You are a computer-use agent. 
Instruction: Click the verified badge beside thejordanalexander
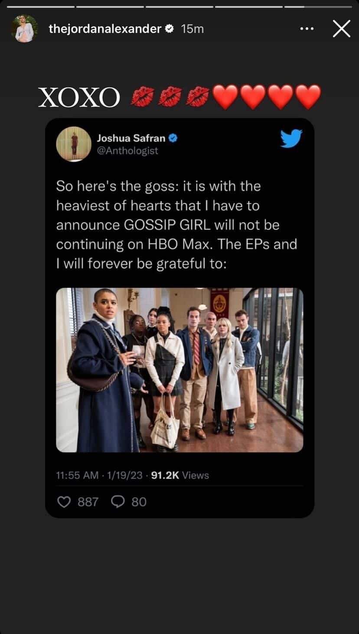[x=170, y=29]
